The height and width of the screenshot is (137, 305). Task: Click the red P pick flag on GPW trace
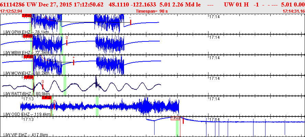pos(27,16)
